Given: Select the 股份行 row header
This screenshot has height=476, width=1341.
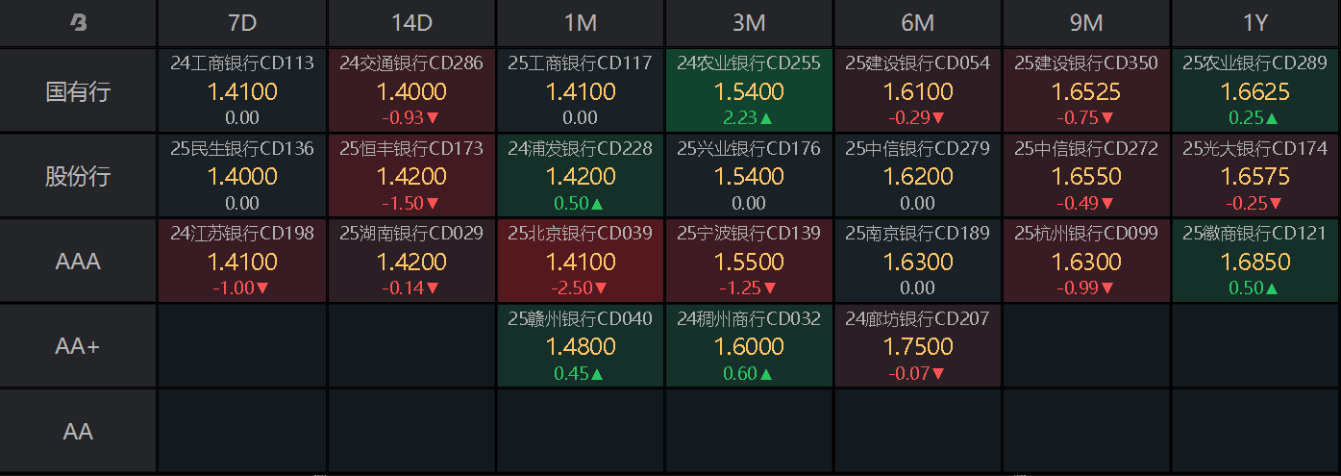Looking at the screenshot, I should pos(78,176).
